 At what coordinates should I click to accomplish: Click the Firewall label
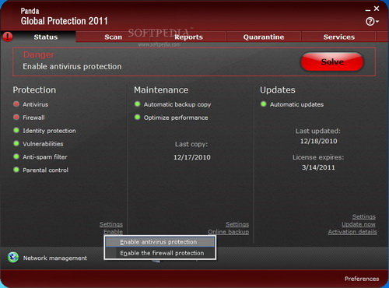coord(33,118)
